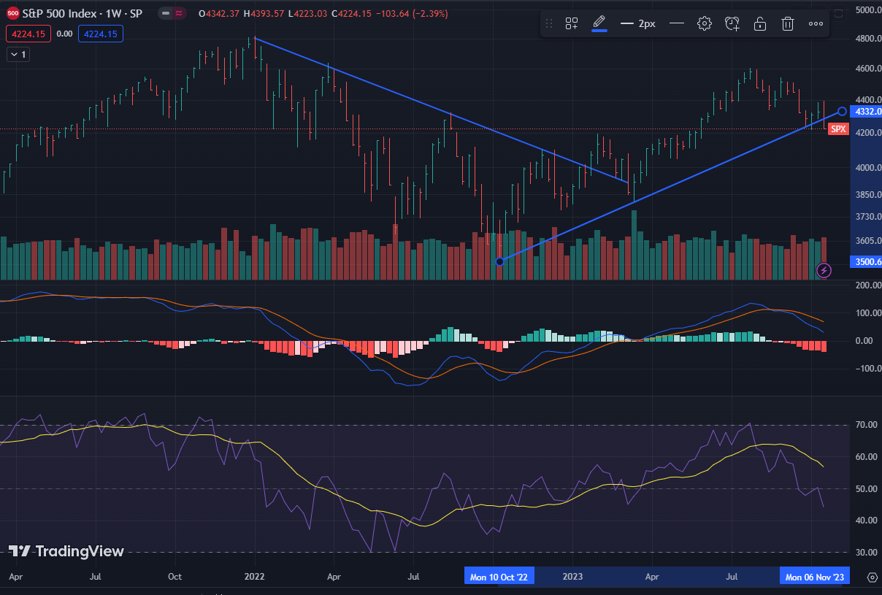Delete the drawing with the trash icon
The image size is (882, 595).
click(787, 23)
